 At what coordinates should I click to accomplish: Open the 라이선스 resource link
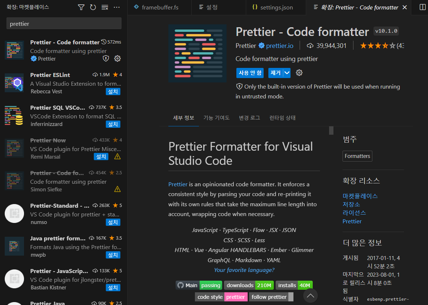click(x=354, y=213)
